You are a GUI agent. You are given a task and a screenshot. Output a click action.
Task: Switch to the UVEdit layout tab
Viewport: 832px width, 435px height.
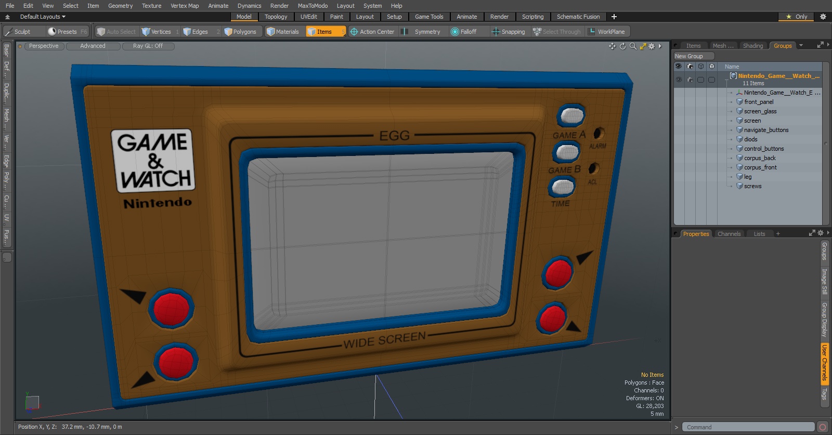pyautogui.click(x=308, y=17)
